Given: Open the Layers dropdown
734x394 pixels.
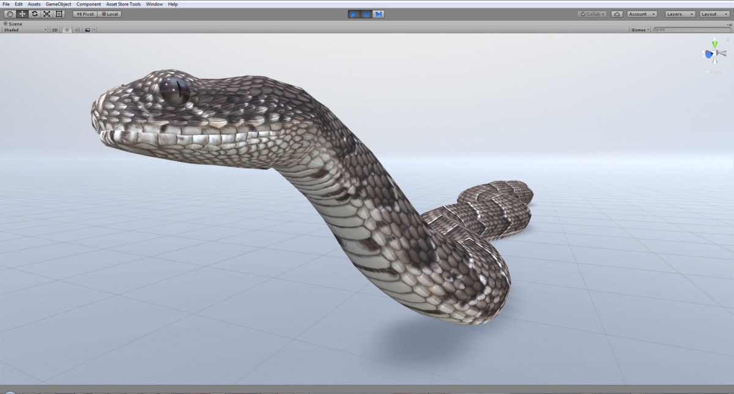Looking at the screenshot, I should click(680, 13).
